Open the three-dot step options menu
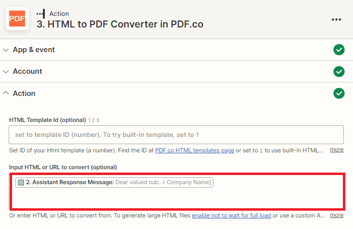 [x=336, y=19]
